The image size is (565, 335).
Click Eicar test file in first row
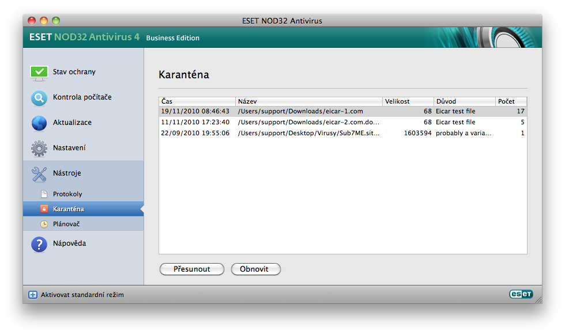click(x=455, y=111)
